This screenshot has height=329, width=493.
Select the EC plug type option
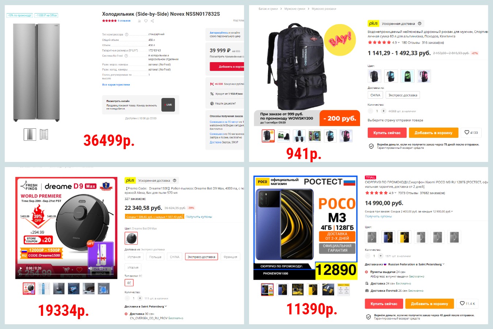(129, 283)
